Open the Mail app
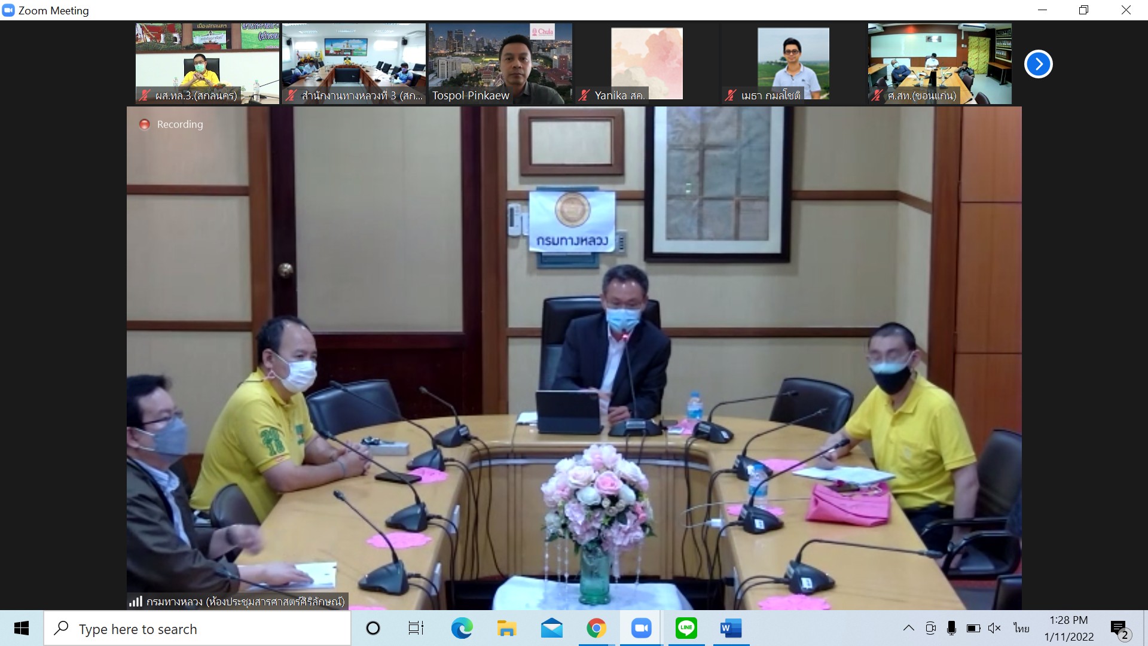Image resolution: width=1148 pixels, height=646 pixels. pyautogui.click(x=551, y=628)
